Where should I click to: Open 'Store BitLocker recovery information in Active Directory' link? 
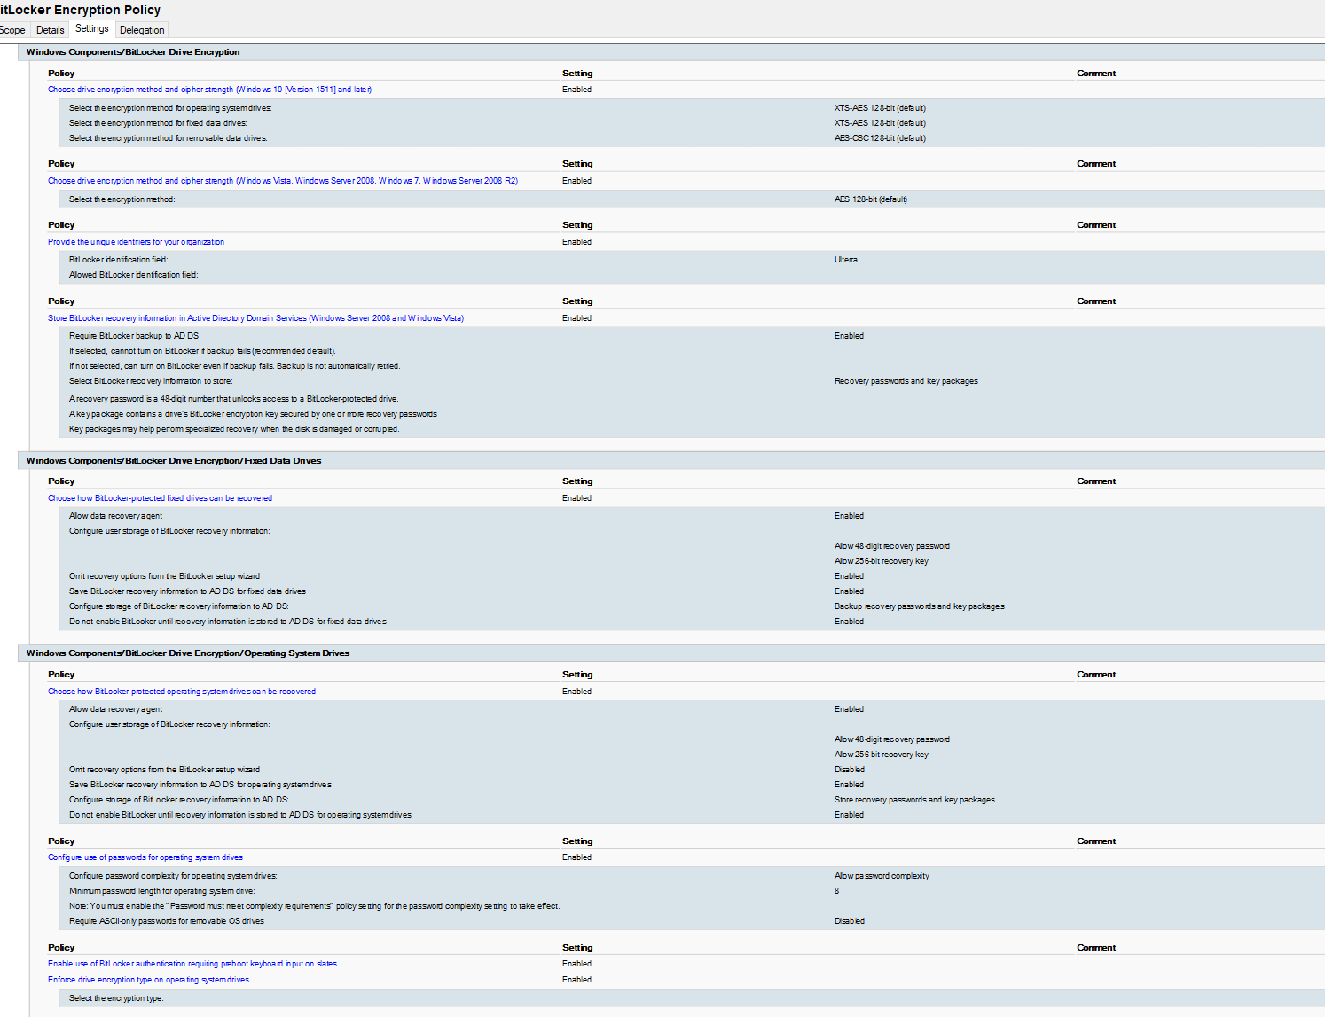click(255, 318)
